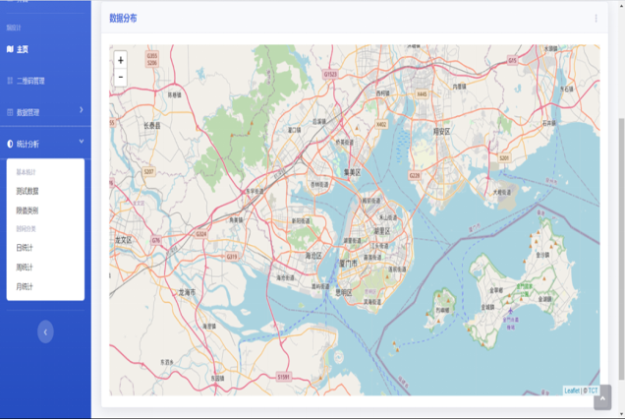Click the S1591 road shield on map
The width and height of the screenshot is (625, 420).
coord(284,377)
